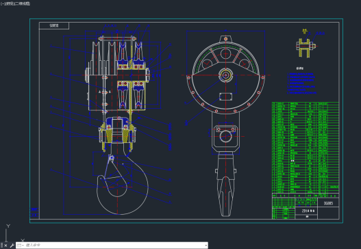Expand command history arrow at right end
361x249 pixels.
tap(206, 246)
